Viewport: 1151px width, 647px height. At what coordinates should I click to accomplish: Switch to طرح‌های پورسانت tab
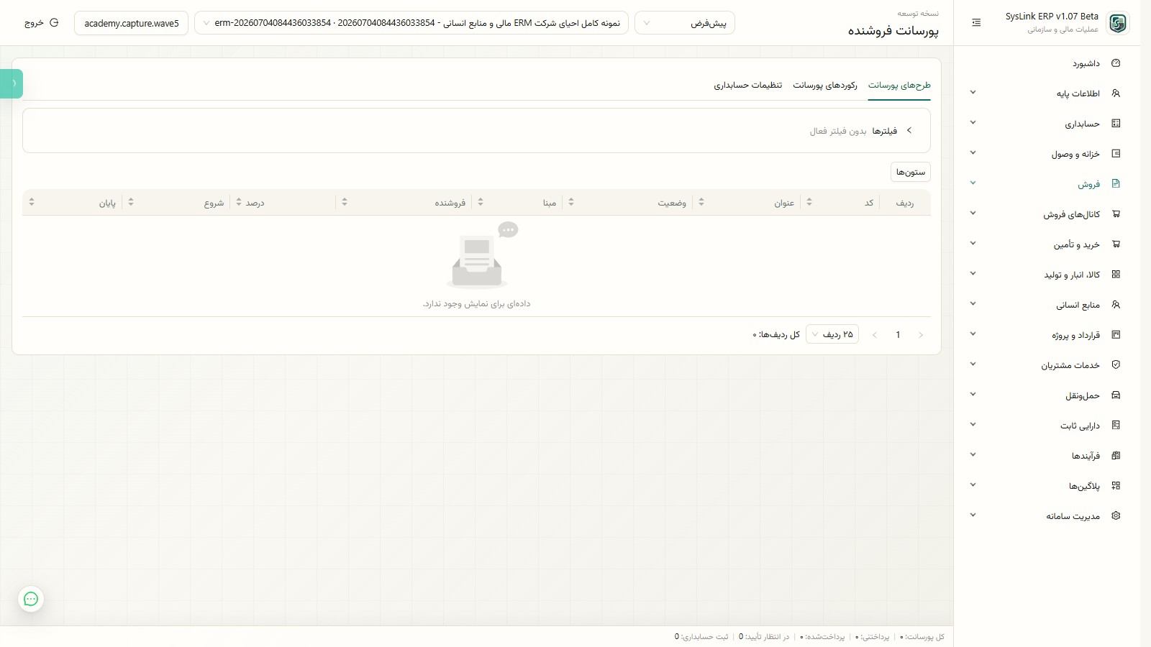tap(899, 85)
